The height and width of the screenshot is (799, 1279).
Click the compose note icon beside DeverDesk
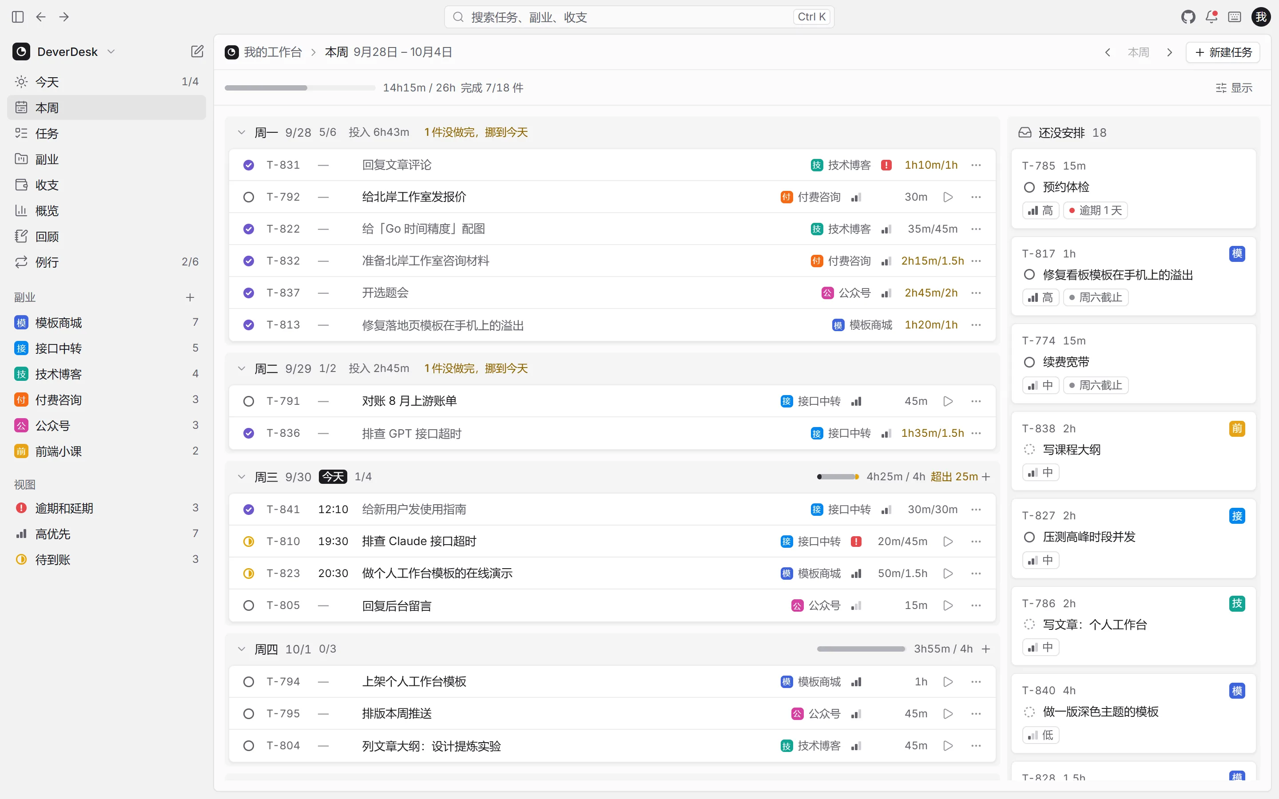click(x=197, y=51)
